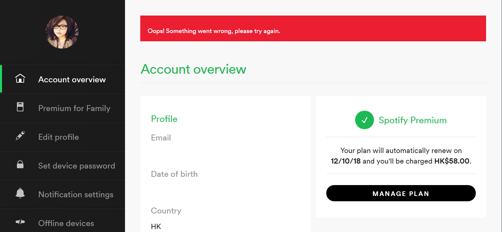Click the home icon beside Account overview
The image size is (502, 232).
coord(20,79)
